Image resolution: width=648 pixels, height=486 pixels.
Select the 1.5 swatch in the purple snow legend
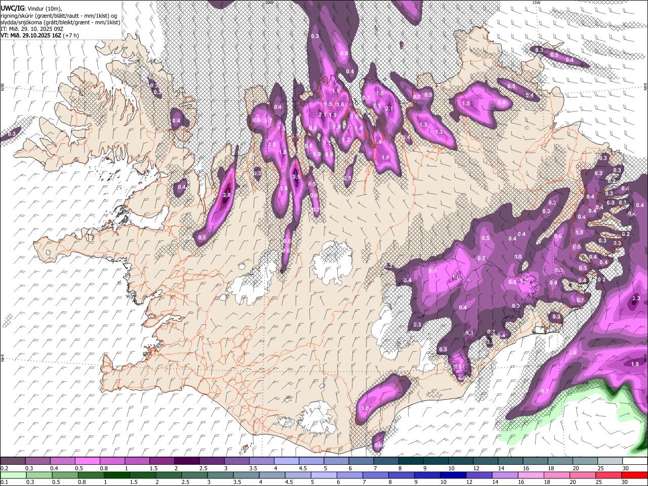(162, 461)
